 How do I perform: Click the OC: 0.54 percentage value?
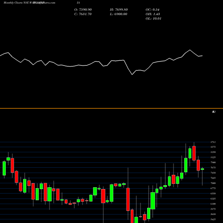(153, 10)
